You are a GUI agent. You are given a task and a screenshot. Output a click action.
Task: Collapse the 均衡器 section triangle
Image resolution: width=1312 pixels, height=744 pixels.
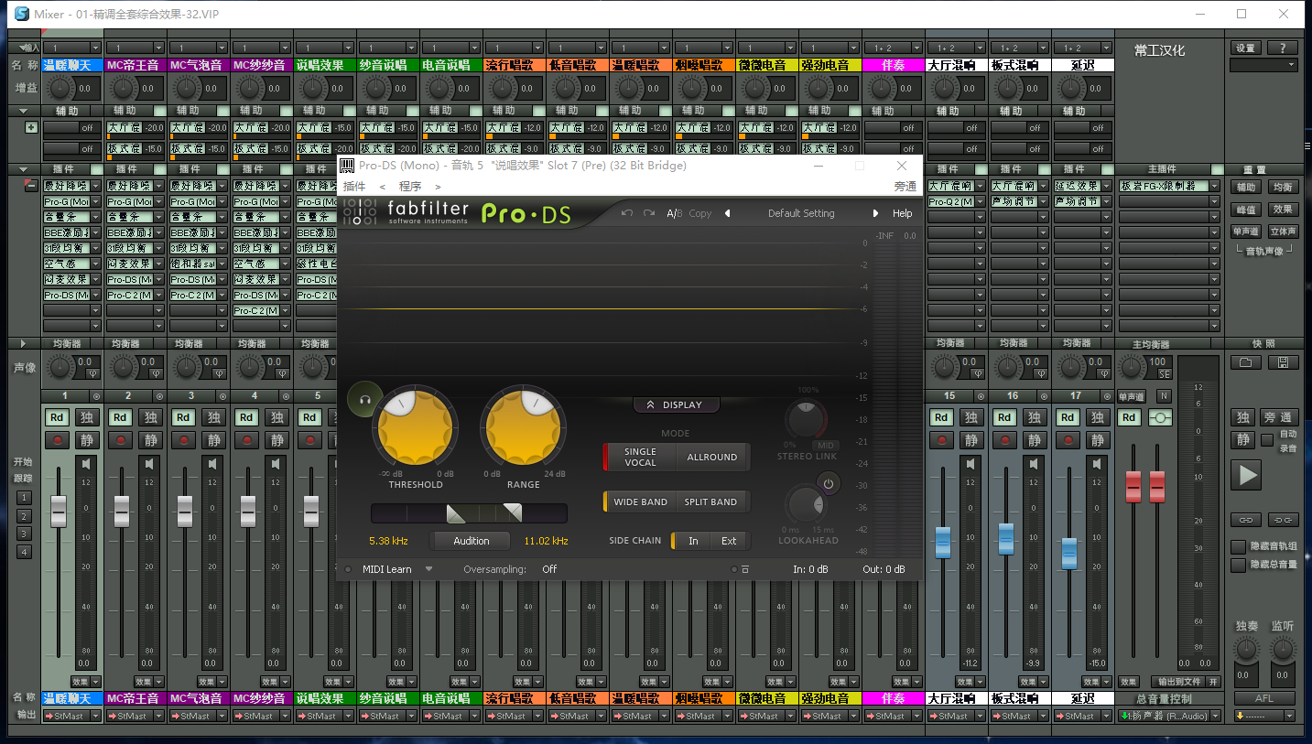point(23,344)
